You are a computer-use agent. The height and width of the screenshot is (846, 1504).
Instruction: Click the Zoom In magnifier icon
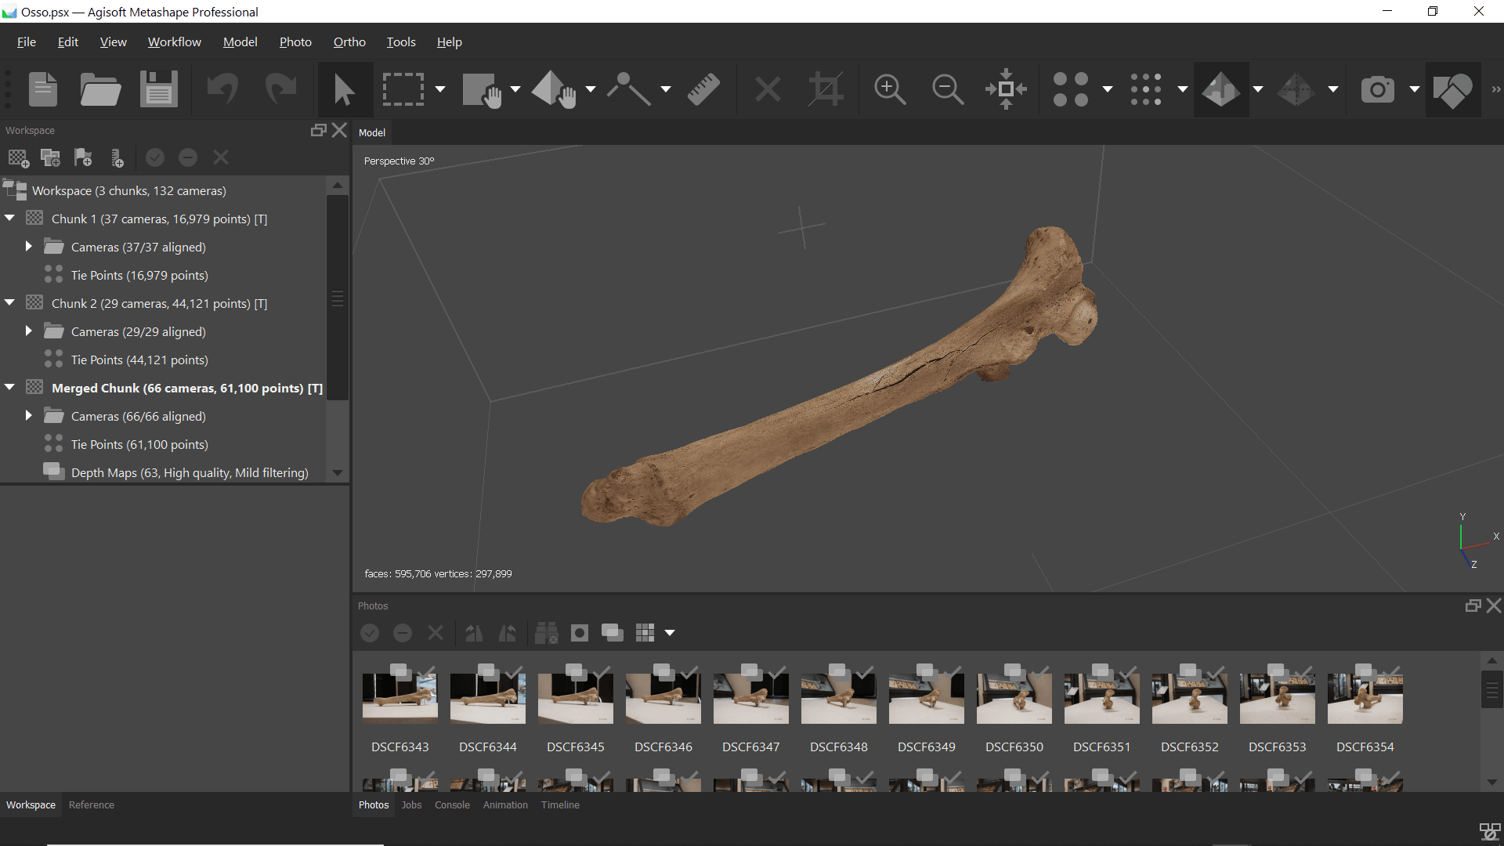point(890,89)
